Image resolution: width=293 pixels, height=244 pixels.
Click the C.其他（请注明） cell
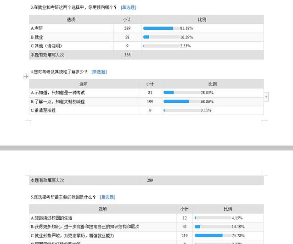point(71,46)
